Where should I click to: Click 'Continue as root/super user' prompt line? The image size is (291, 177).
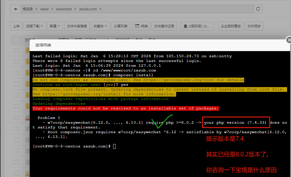80,85
